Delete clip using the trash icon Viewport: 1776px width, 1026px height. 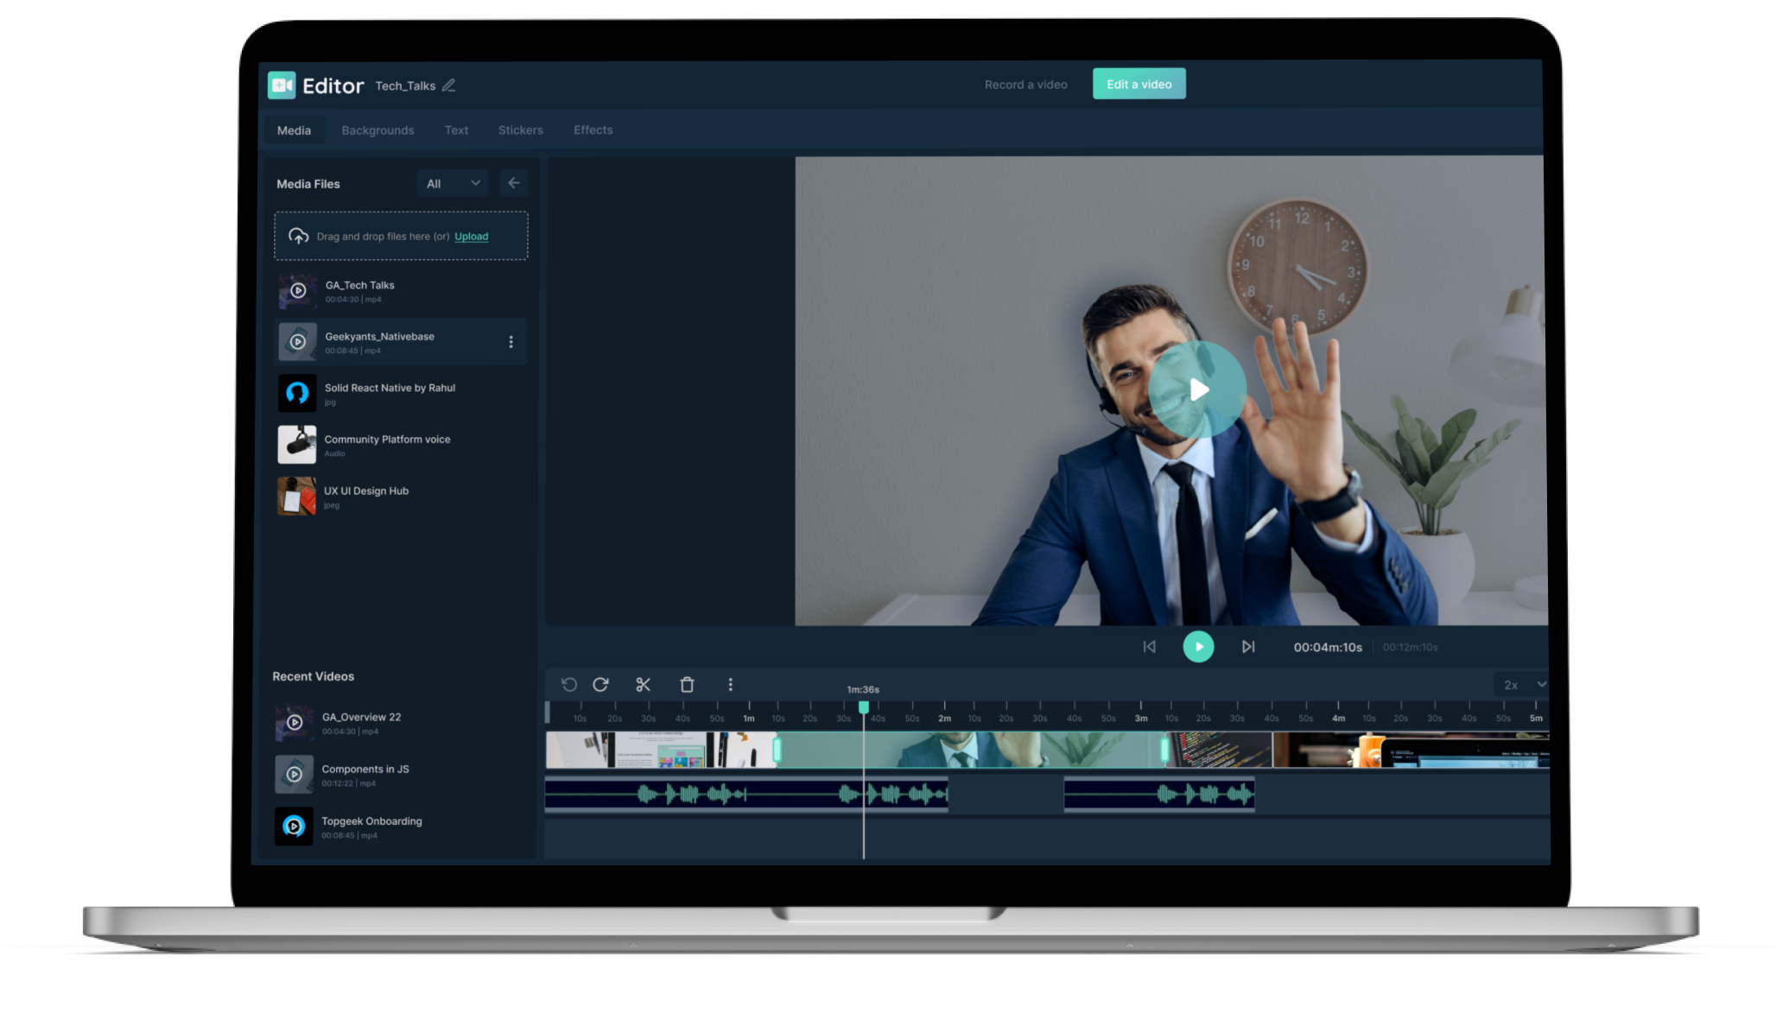(687, 684)
